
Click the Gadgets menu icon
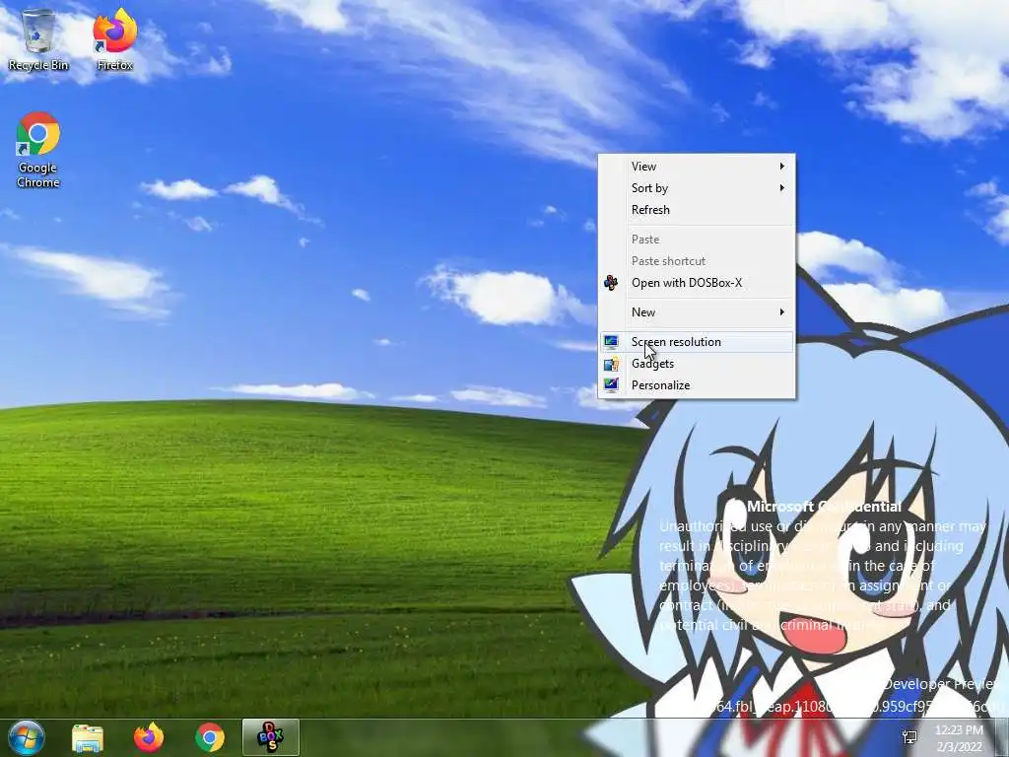tap(611, 364)
